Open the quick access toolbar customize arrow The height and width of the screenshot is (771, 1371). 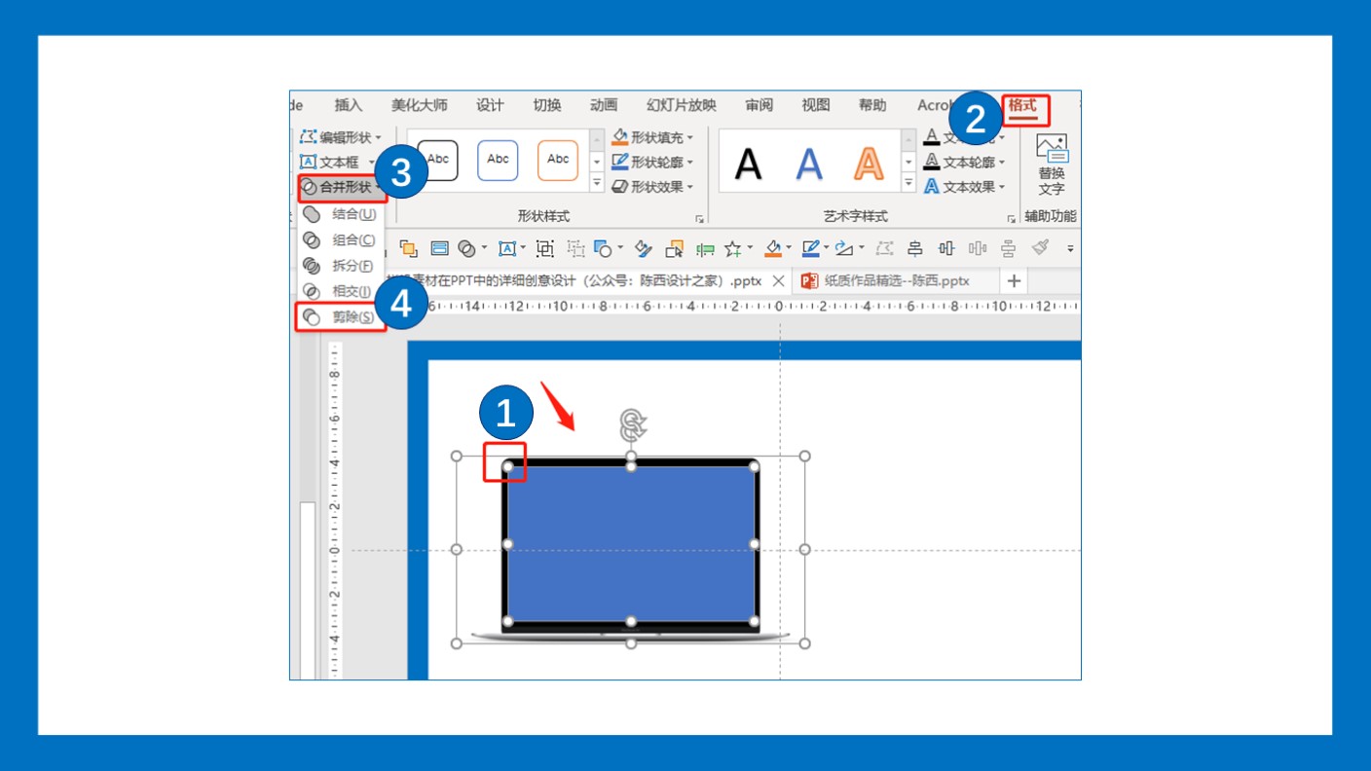click(1070, 249)
